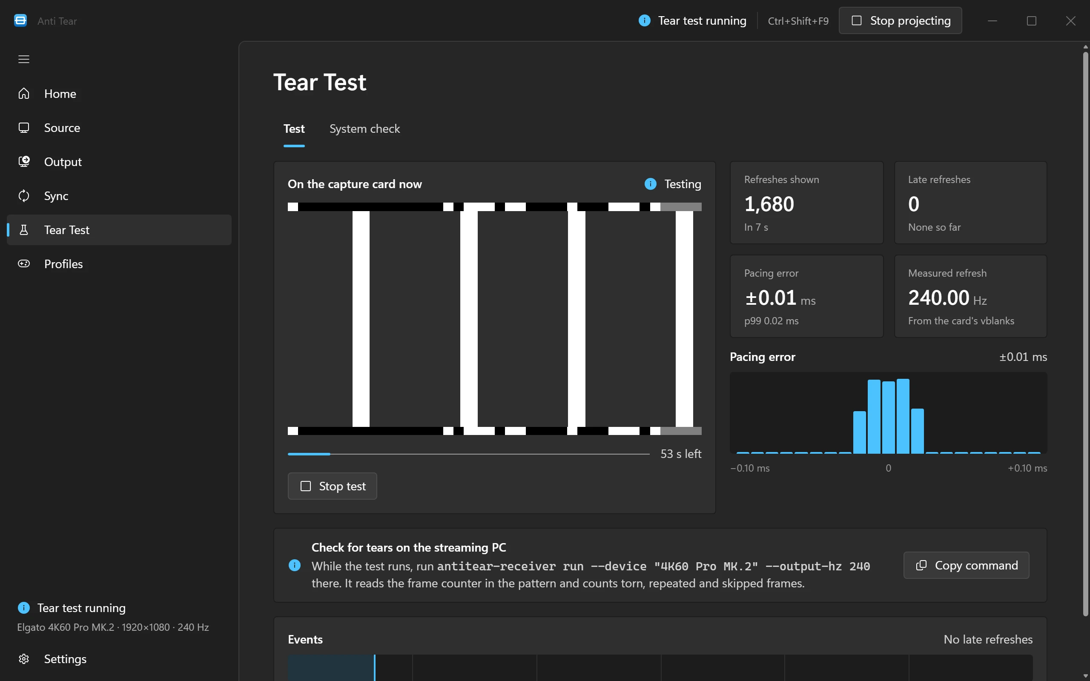The image size is (1090, 681).
Task: Click the Events timeline playhead marker
Action: [374, 667]
